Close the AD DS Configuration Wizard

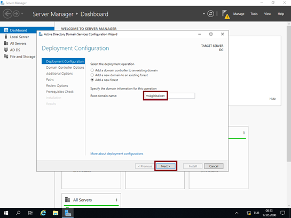click(222, 34)
